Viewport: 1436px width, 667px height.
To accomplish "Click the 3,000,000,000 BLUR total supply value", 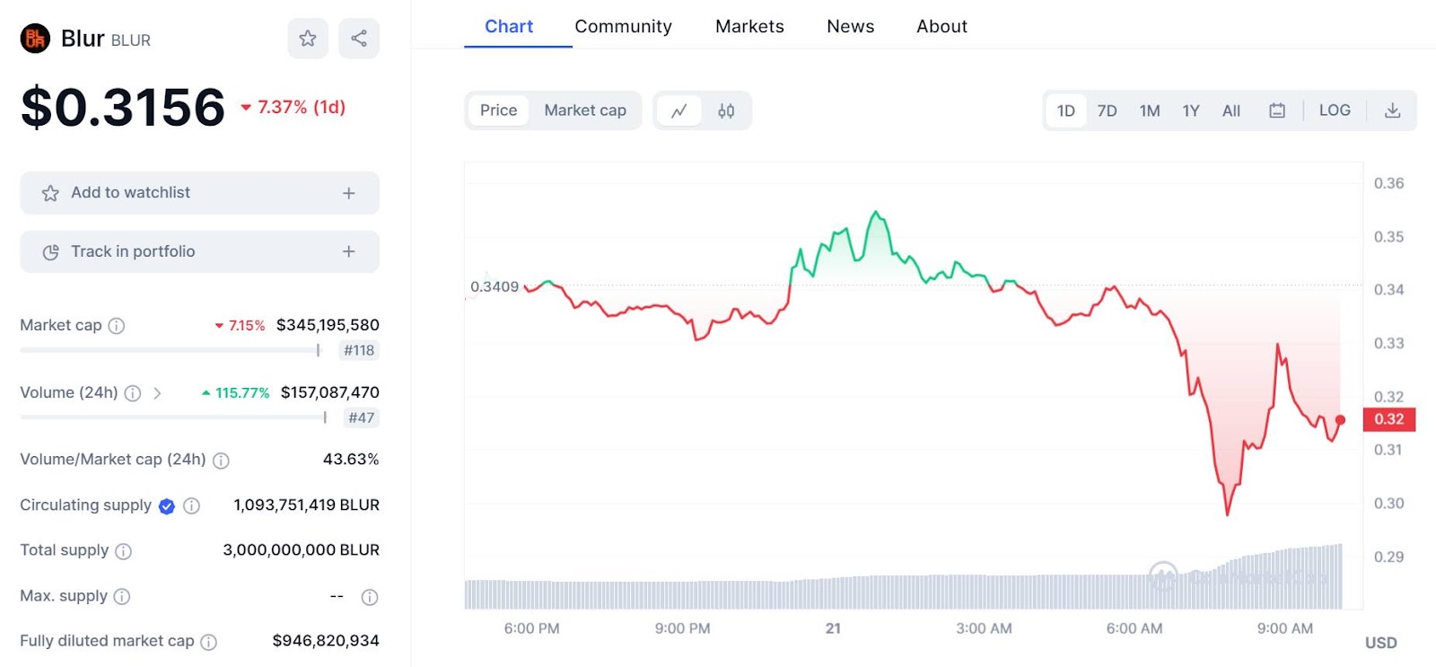I will click(301, 549).
